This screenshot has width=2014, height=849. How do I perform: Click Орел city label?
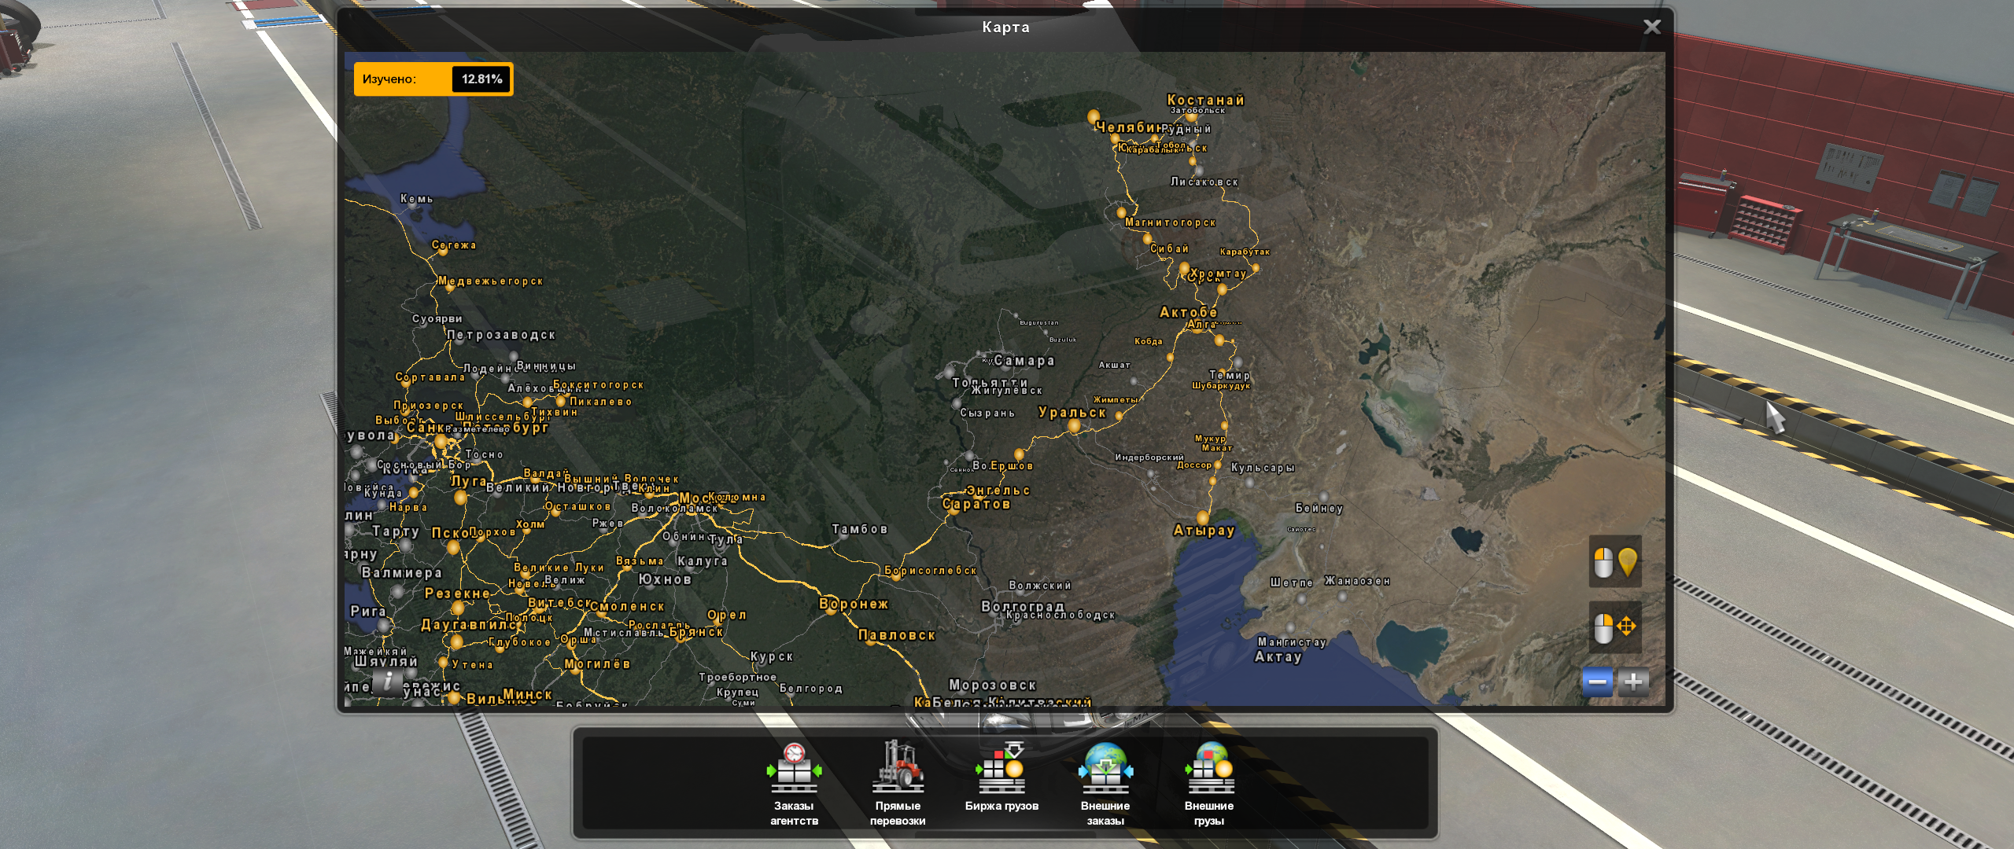[727, 615]
